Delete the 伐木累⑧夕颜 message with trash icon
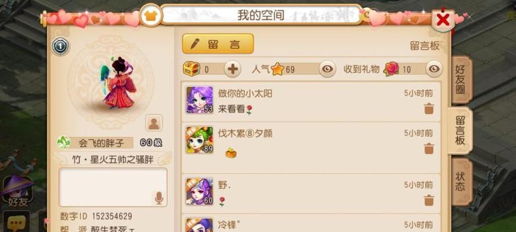This screenshot has height=232, width=516. point(429,148)
